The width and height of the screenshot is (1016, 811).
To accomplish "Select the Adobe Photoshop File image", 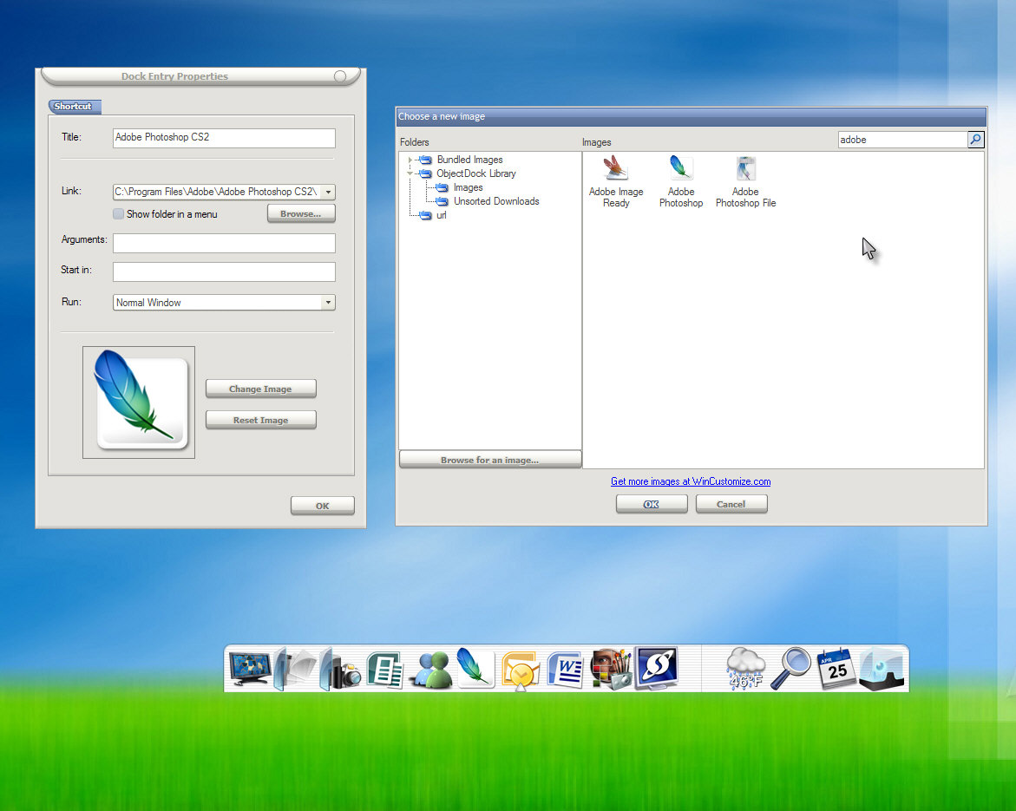I will tap(745, 182).
